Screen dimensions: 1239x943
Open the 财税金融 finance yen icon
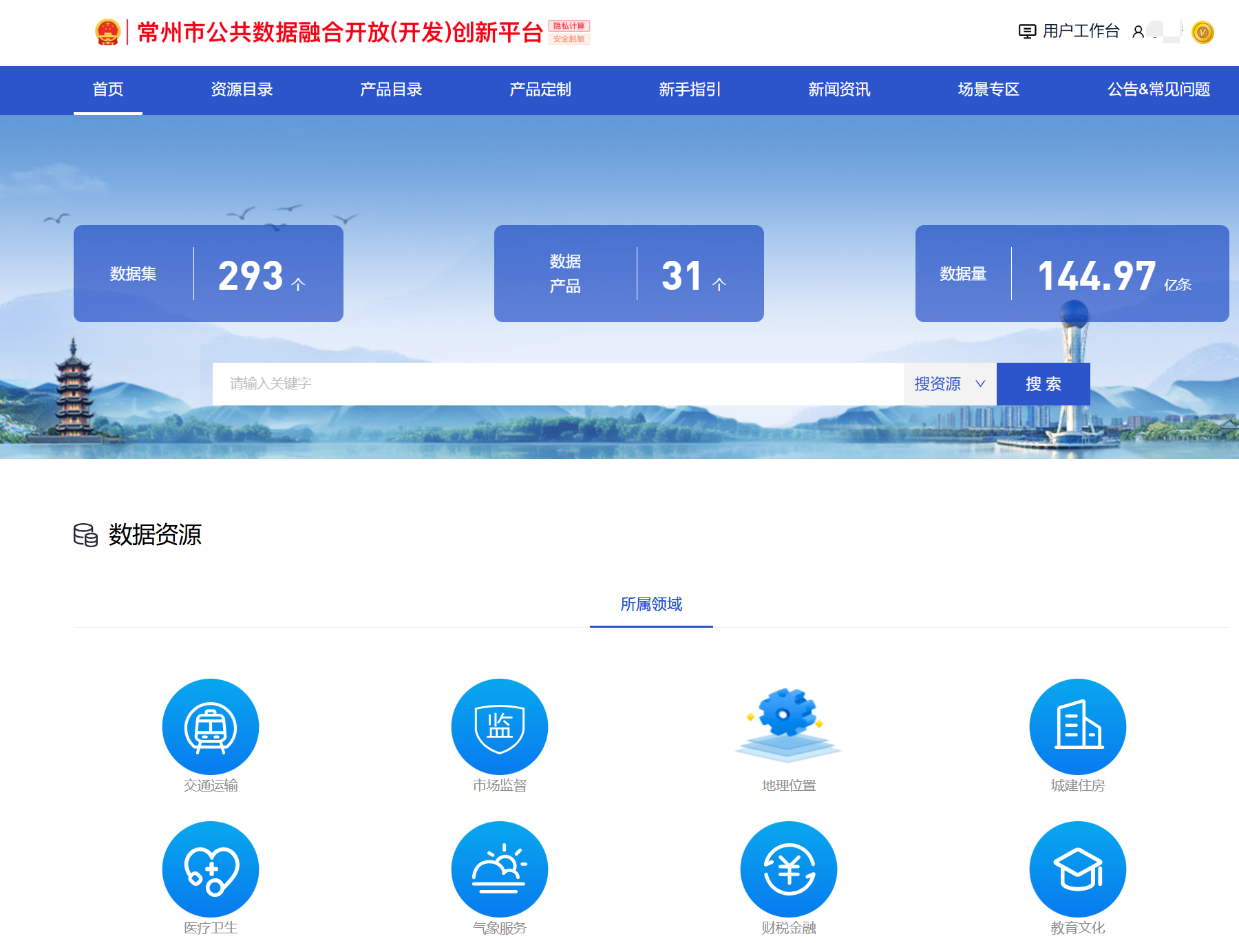pyautogui.click(x=789, y=869)
